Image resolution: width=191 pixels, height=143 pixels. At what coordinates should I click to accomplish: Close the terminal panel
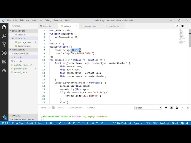(x=188, y=108)
